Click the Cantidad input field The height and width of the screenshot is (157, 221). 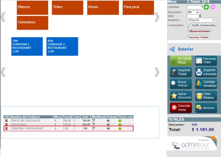[195, 7]
